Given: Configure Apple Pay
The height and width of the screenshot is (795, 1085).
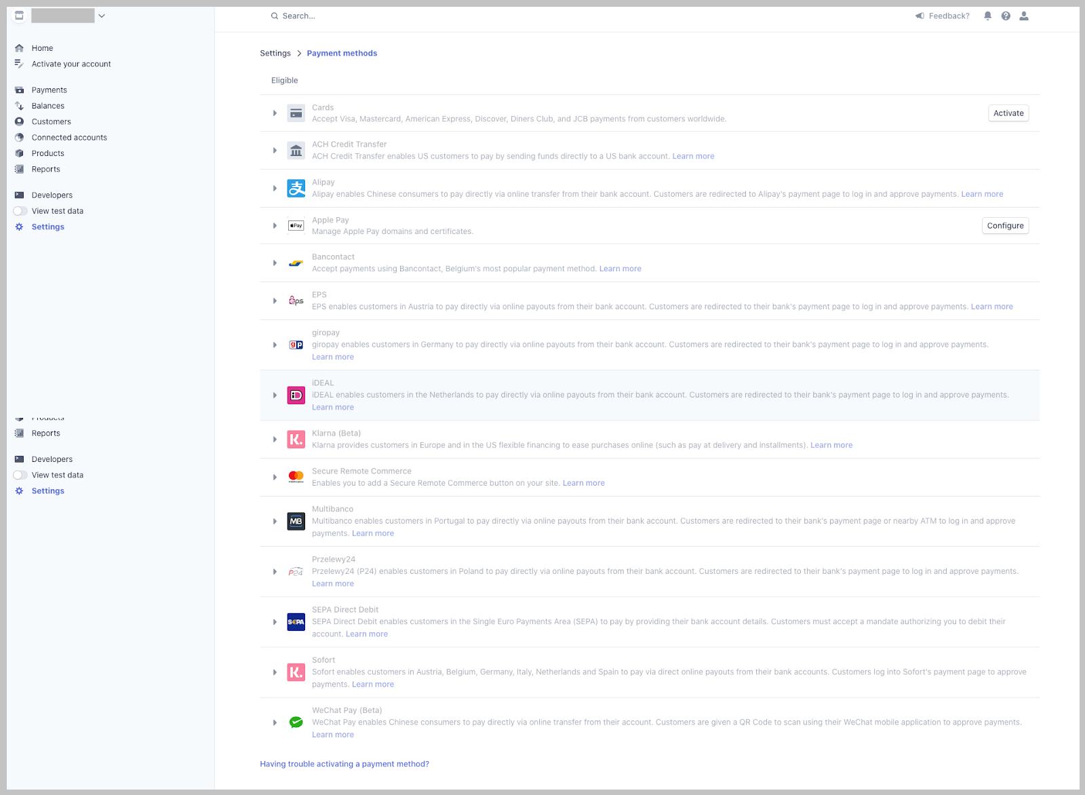Looking at the screenshot, I should pos(1006,226).
